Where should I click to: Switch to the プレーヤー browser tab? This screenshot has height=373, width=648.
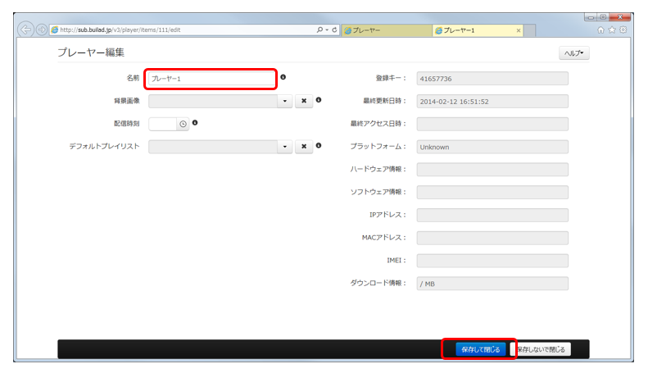pos(387,30)
